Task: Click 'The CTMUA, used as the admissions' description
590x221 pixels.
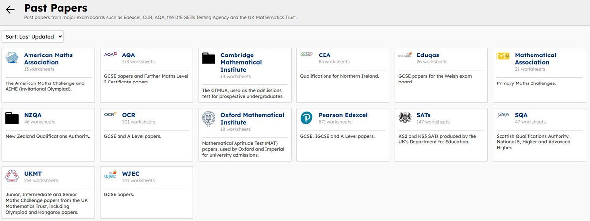Action: click(x=243, y=94)
